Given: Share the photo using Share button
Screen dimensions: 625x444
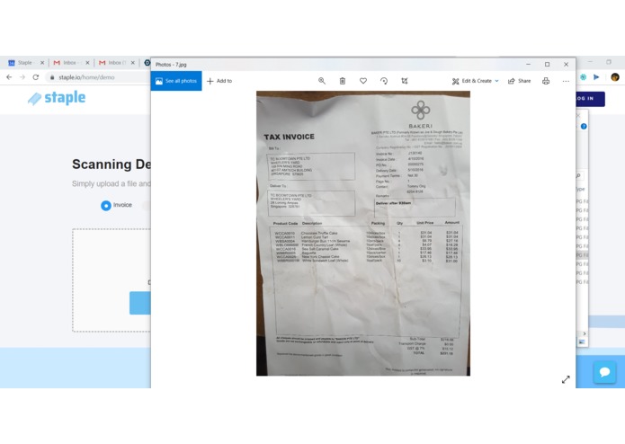Looking at the screenshot, I should point(519,81).
